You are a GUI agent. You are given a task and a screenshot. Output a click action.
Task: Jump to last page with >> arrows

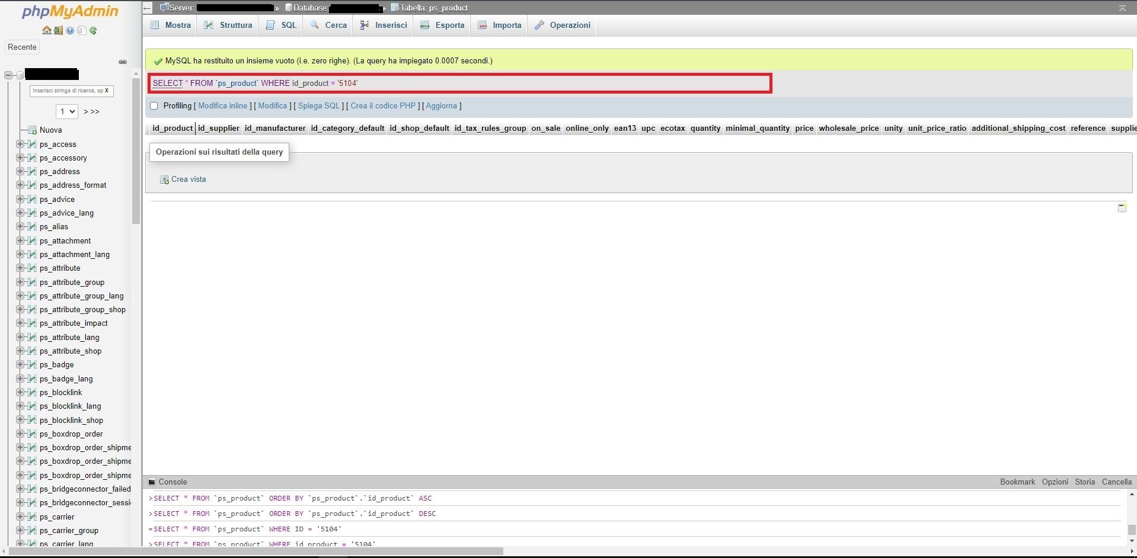coord(95,111)
